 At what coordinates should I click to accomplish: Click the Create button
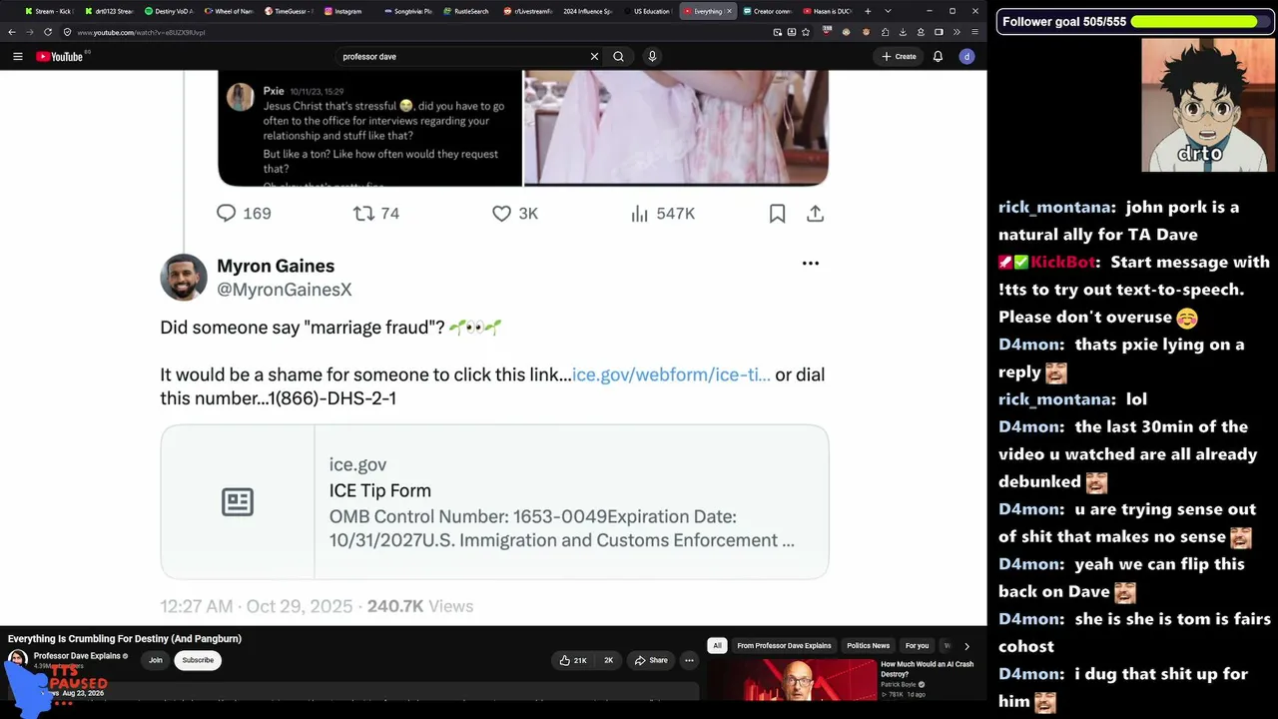coord(899,57)
